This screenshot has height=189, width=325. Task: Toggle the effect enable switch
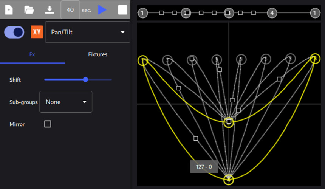coord(14,32)
